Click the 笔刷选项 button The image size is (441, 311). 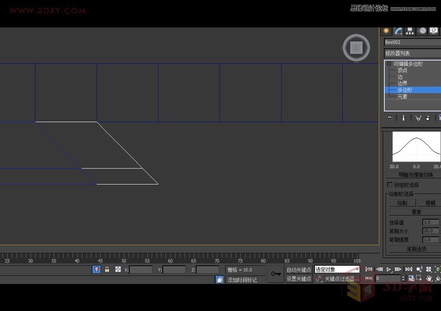[x=415, y=249]
